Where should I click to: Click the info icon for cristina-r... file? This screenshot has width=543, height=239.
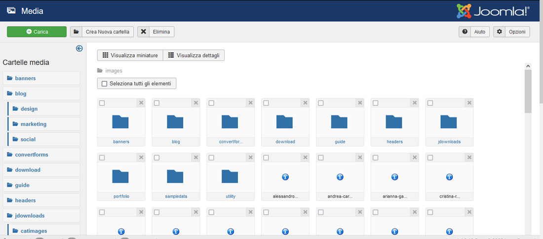(x=450, y=177)
